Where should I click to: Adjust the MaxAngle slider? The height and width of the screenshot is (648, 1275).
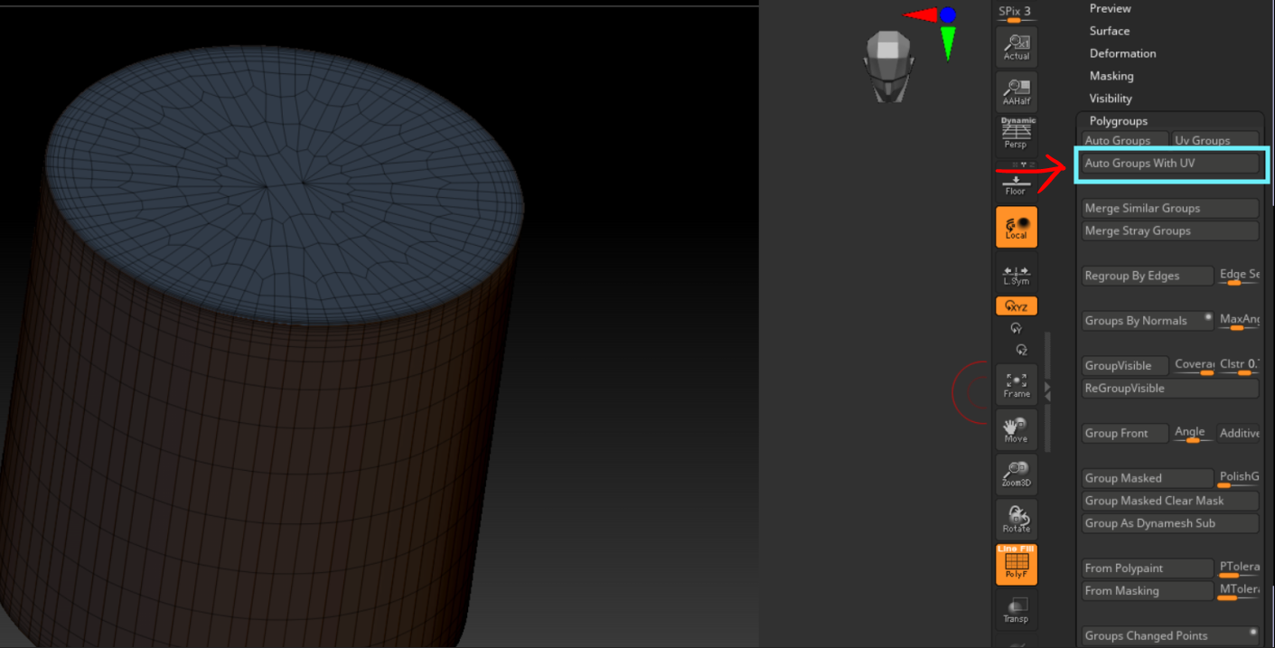[1239, 321]
